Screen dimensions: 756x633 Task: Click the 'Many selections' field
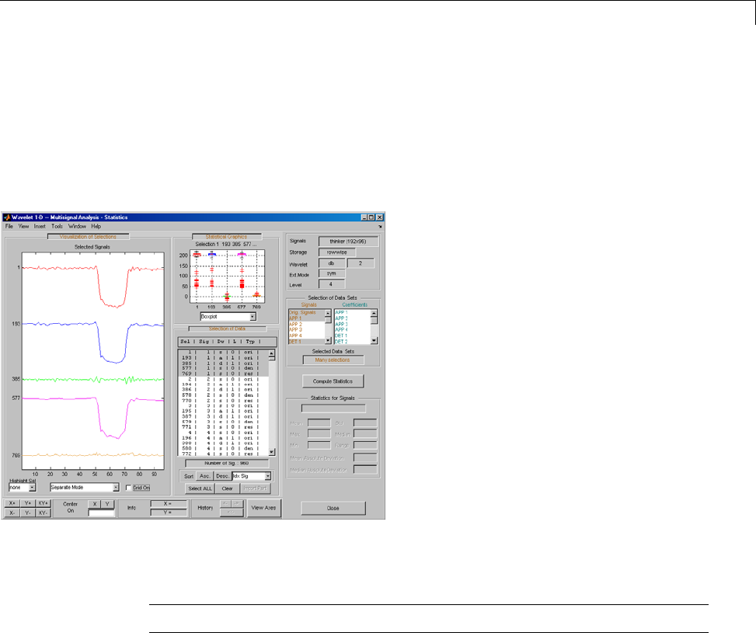pyautogui.click(x=333, y=360)
